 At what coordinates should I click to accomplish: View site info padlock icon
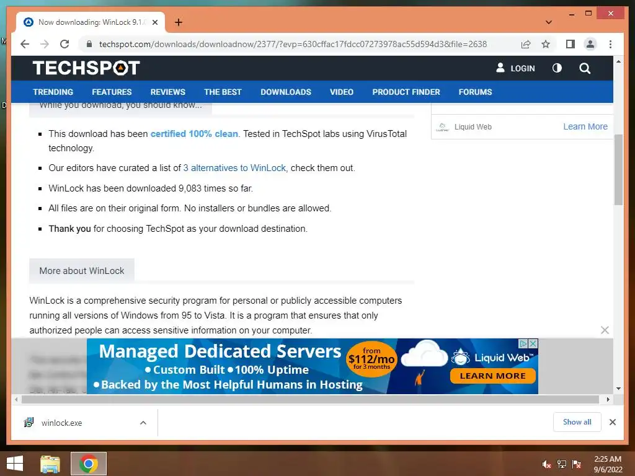[89, 44]
